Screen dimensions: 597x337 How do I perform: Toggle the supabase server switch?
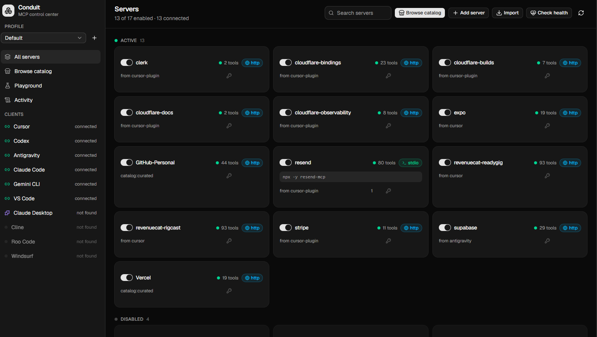[x=445, y=228]
